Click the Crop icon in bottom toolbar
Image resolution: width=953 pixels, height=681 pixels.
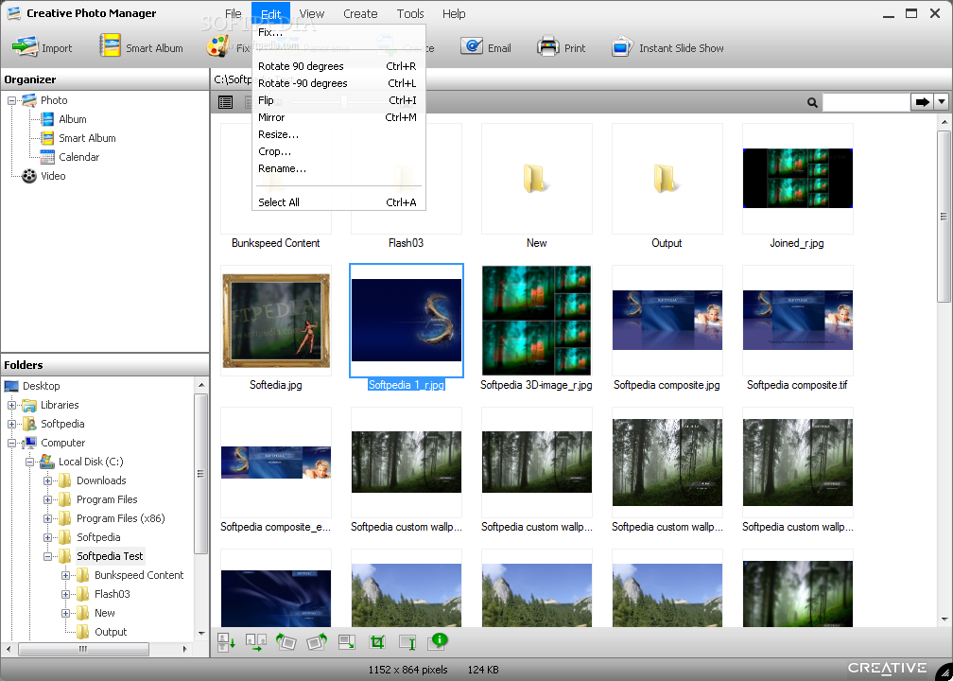pyautogui.click(x=377, y=641)
